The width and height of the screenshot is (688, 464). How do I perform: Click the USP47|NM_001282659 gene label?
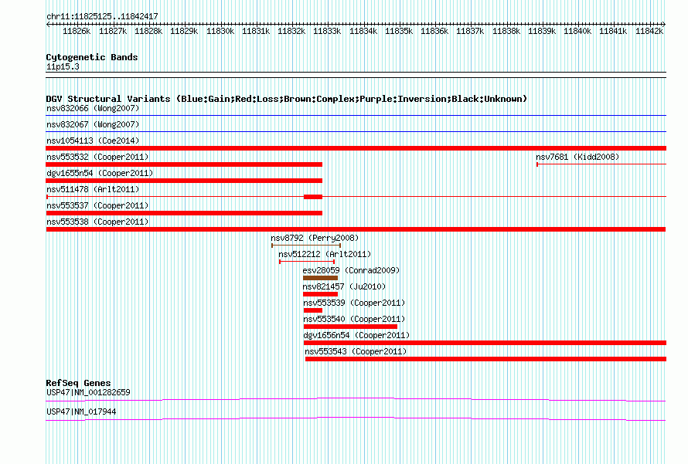click(x=88, y=392)
